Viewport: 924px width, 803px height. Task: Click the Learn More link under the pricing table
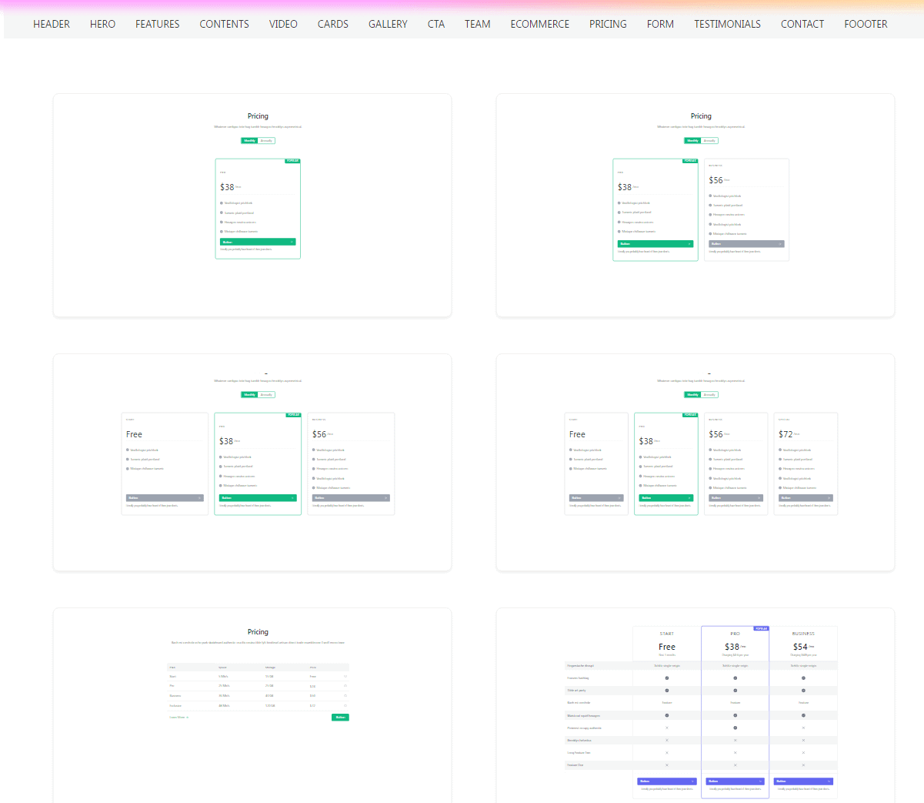coord(177,718)
